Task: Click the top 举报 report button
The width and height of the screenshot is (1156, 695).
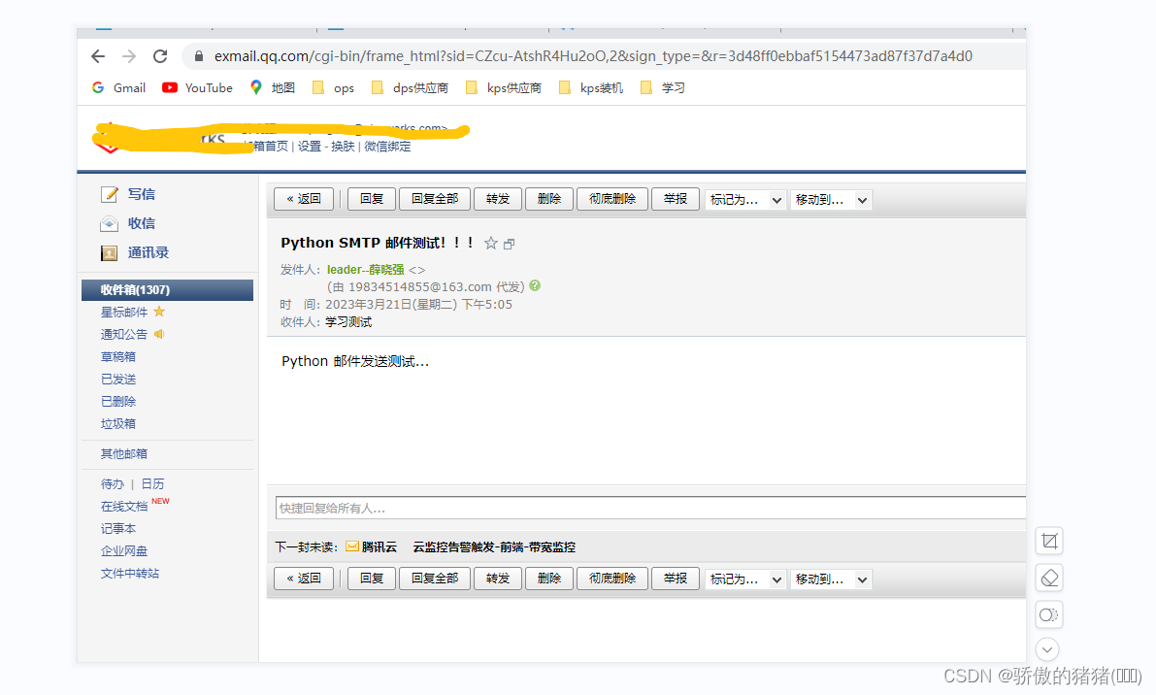Action: pos(676,199)
